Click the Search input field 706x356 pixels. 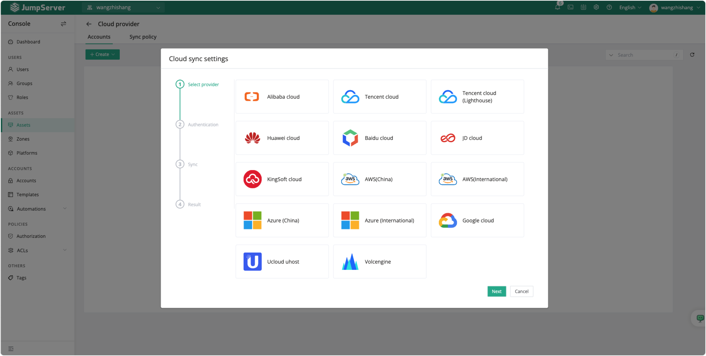point(645,55)
